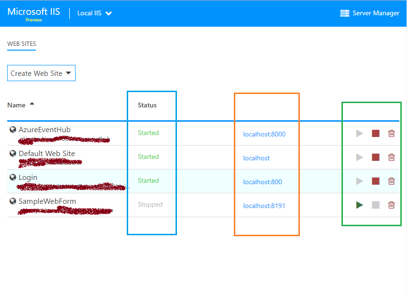The image size is (407, 293).
Task: Select the Default Web Site name
Action: (47, 153)
